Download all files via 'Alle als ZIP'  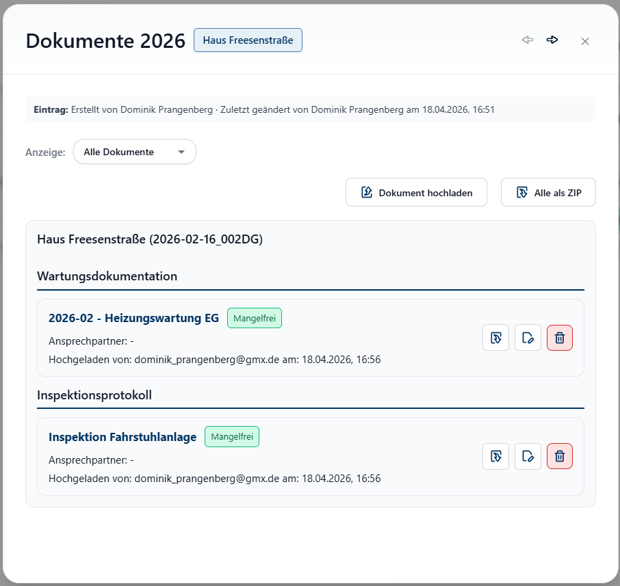[547, 192]
